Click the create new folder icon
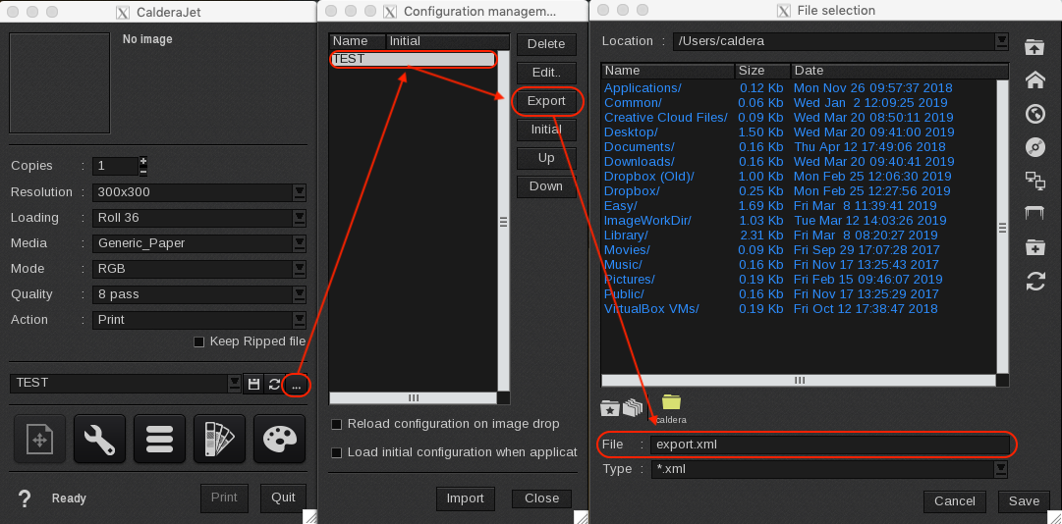 click(x=1034, y=246)
